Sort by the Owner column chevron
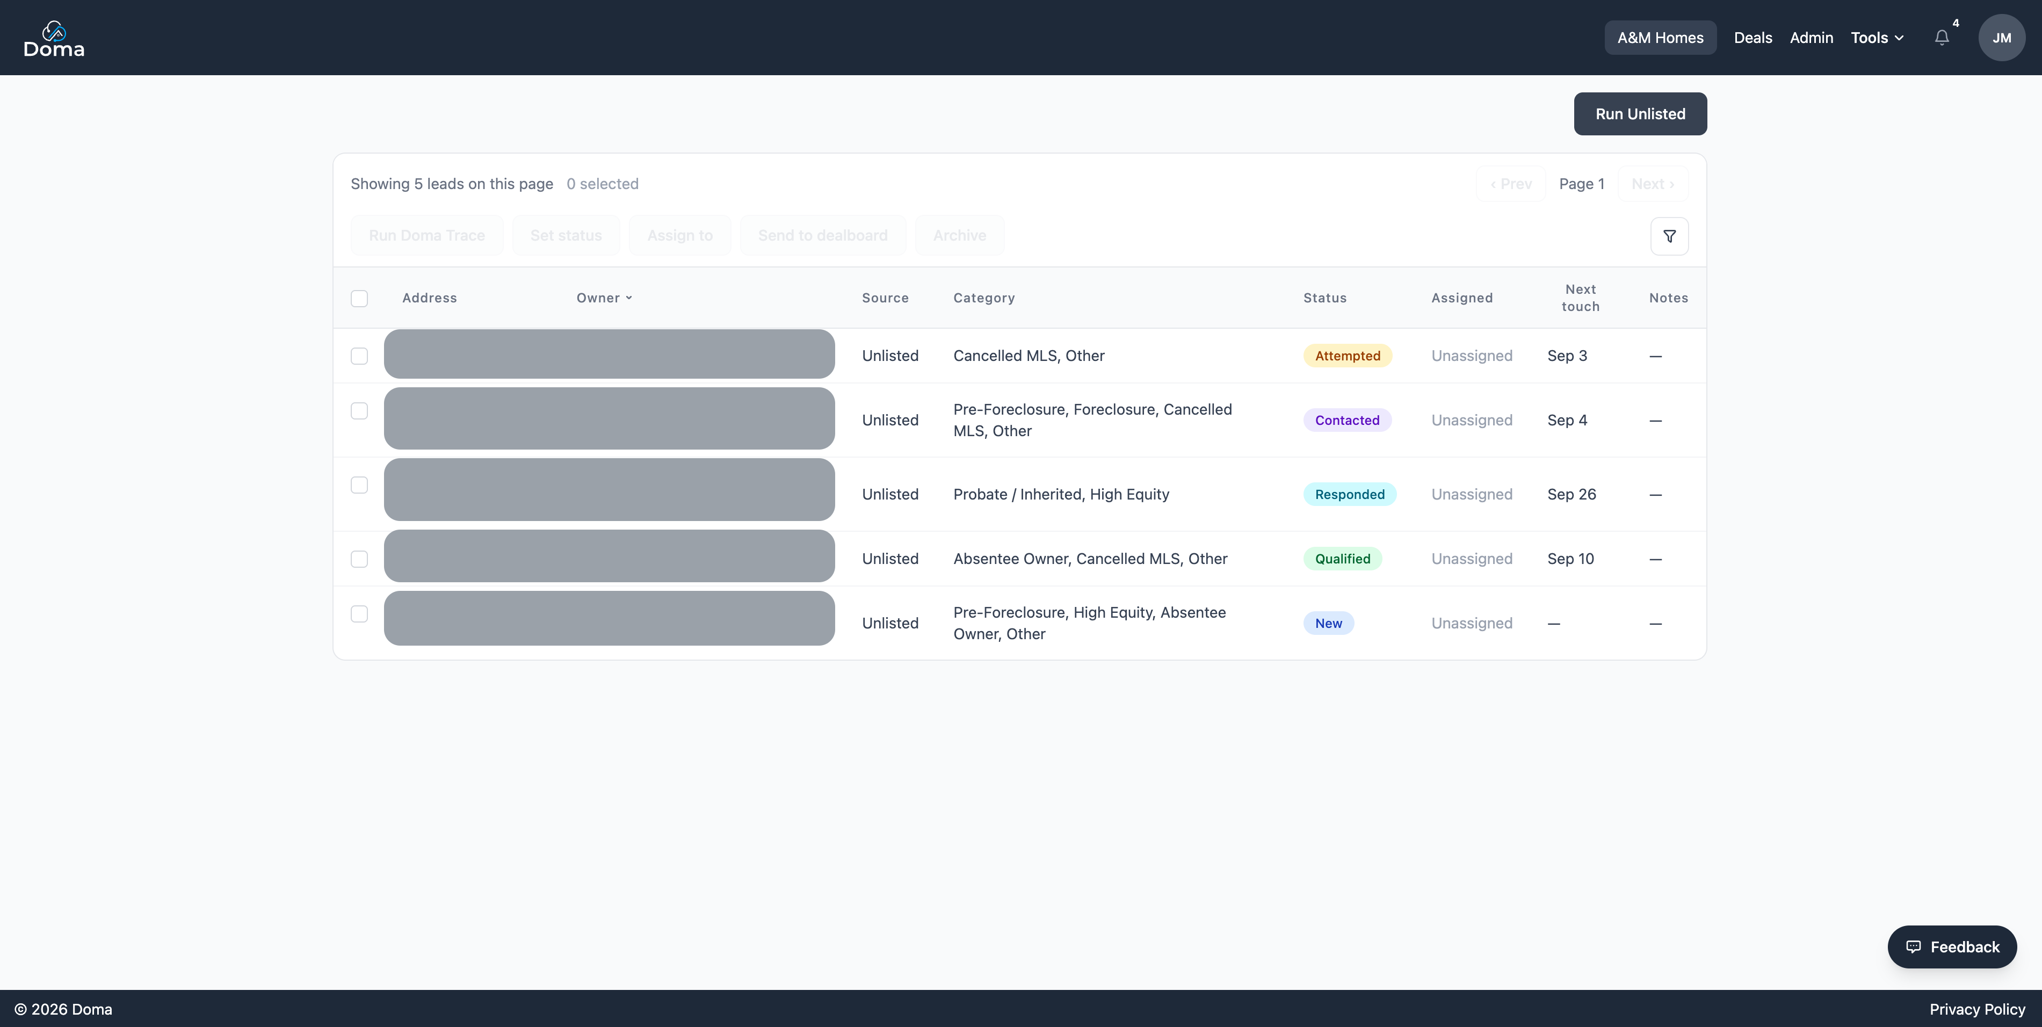This screenshot has width=2042, height=1027. [628, 298]
